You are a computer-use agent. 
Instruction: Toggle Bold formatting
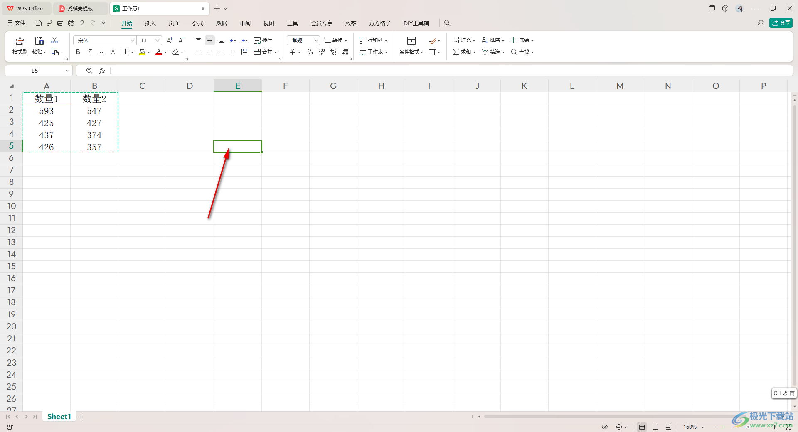pyautogui.click(x=78, y=52)
